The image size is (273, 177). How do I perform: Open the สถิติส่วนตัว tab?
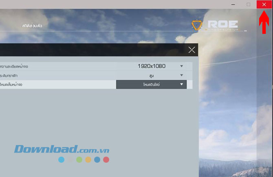pyautogui.click(x=32, y=26)
